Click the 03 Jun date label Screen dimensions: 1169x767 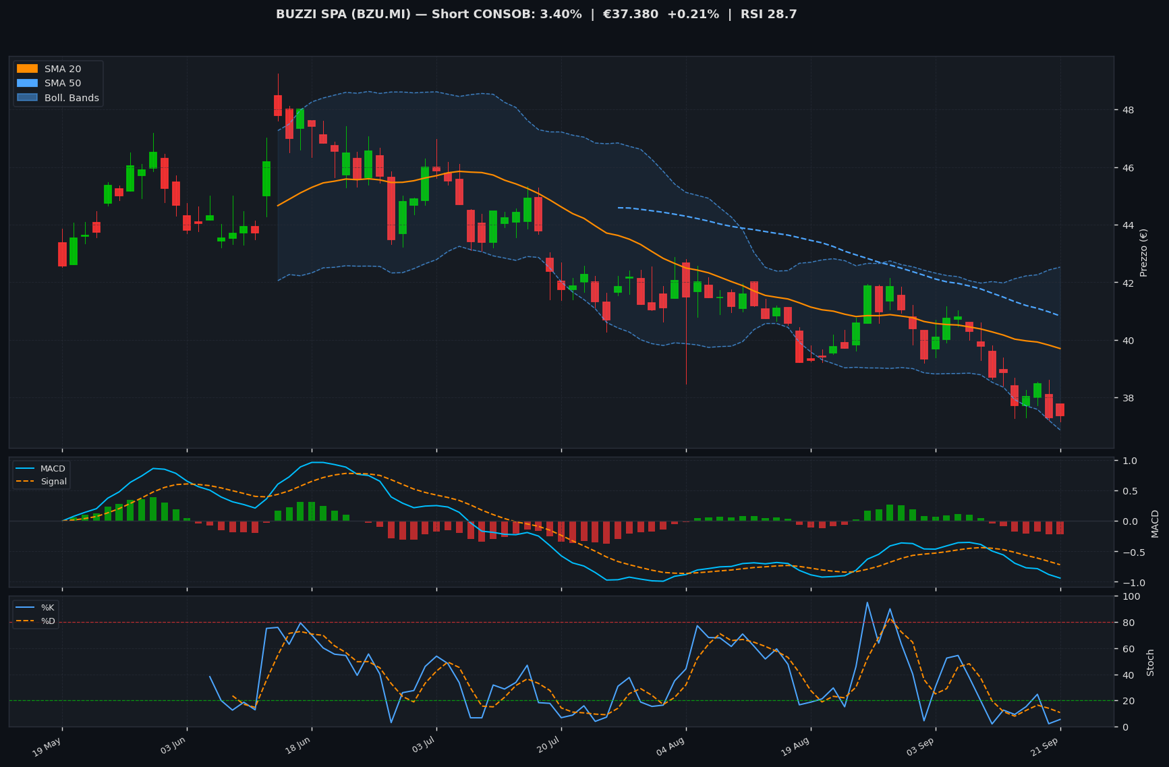(173, 747)
